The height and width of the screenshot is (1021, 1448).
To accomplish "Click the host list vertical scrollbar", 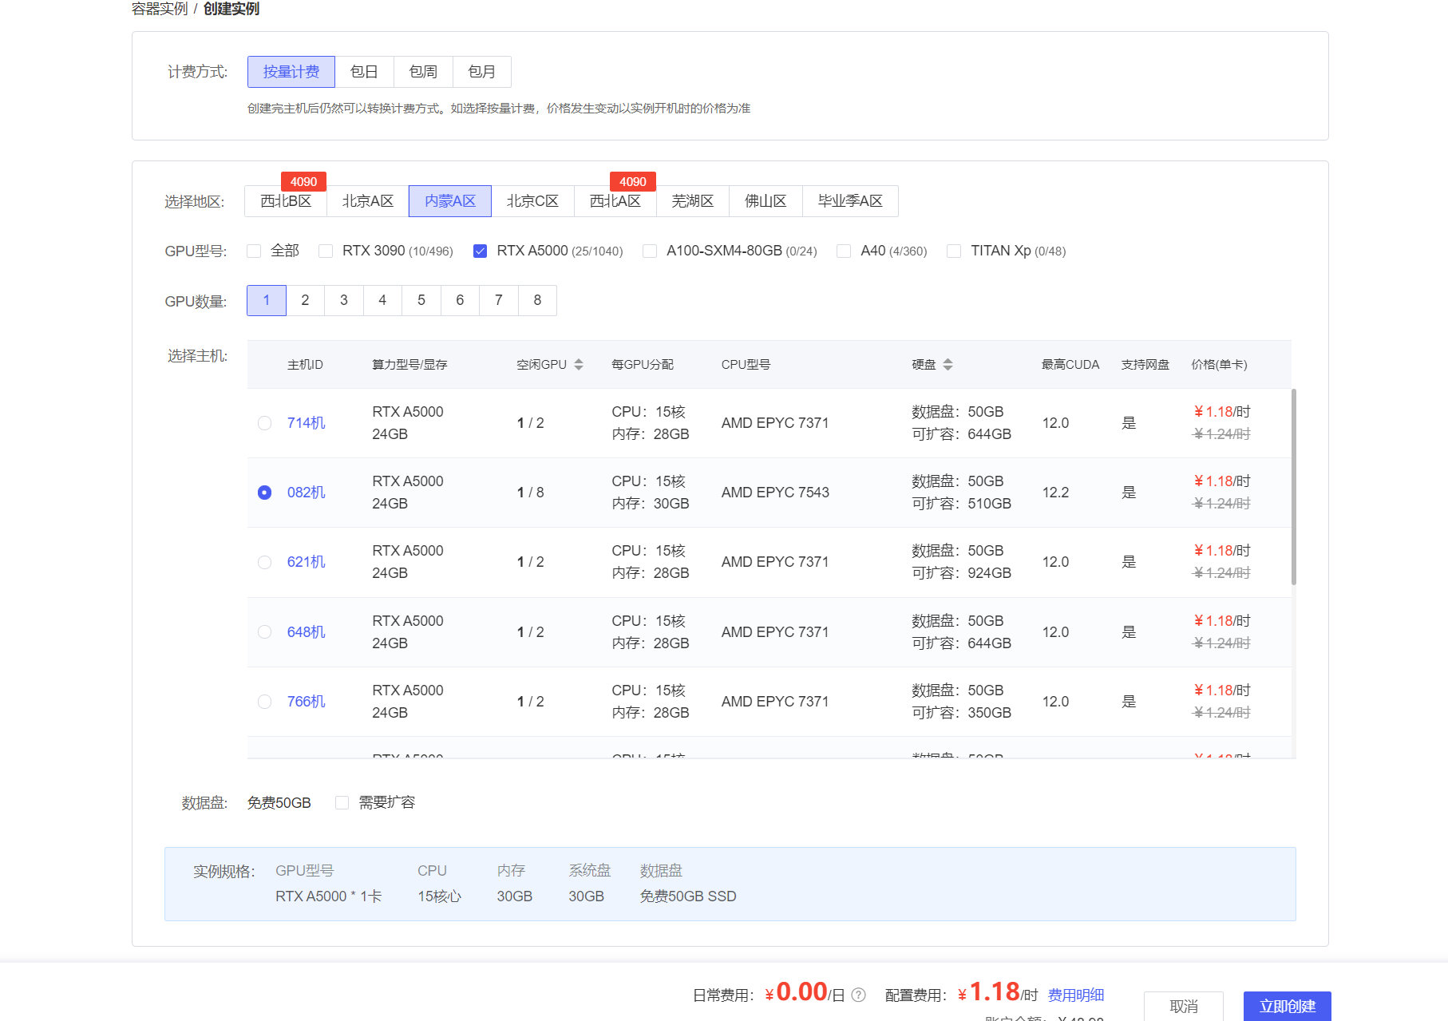I will [1294, 487].
